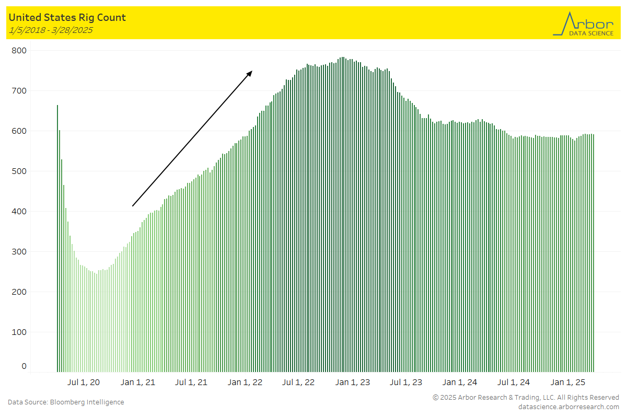
Task: Open the datascience.arborresearch.com link
Action: click(x=568, y=407)
